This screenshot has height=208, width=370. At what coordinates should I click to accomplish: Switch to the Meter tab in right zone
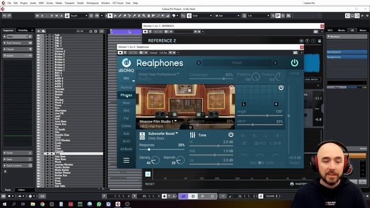(x=362, y=31)
